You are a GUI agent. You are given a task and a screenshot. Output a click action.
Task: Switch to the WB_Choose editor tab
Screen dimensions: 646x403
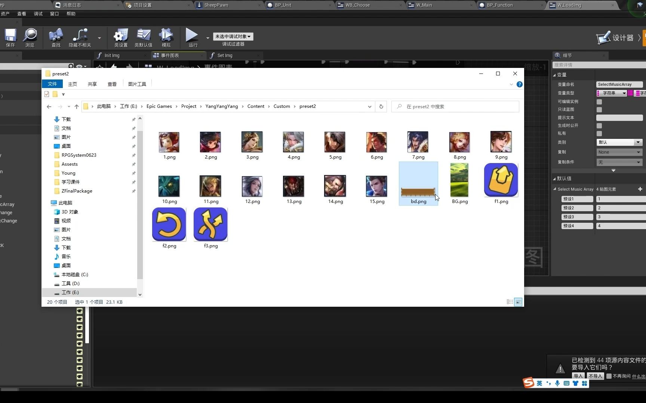tap(357, 5)
